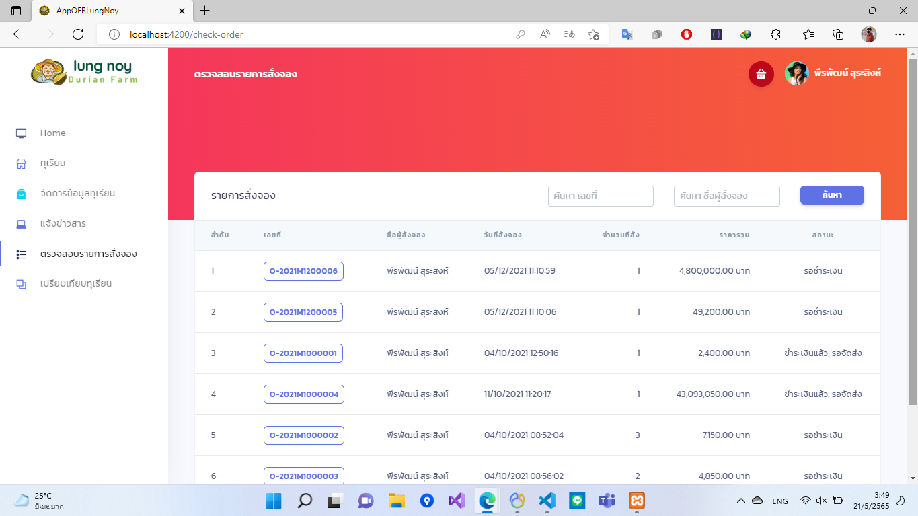Open order O-2021M1000003
Image resolution: width=918 pixels, height=516 pixels.
click(x=303, y=476)
